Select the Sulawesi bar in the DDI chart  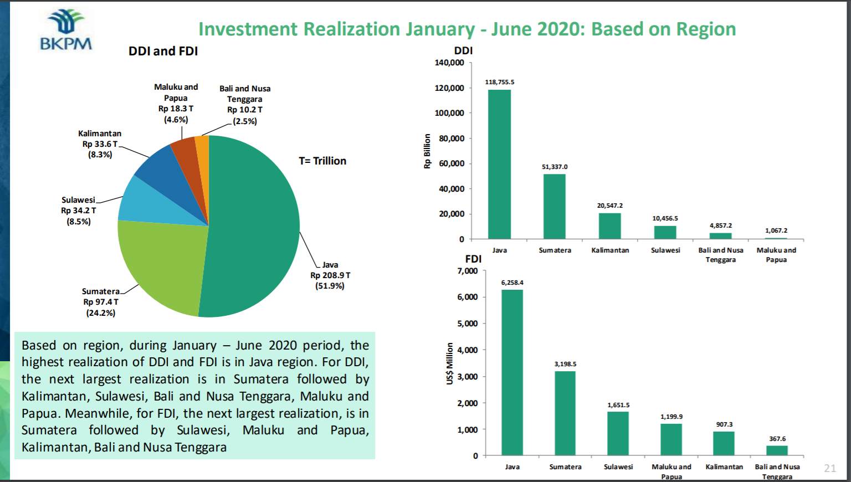[665, 233]
